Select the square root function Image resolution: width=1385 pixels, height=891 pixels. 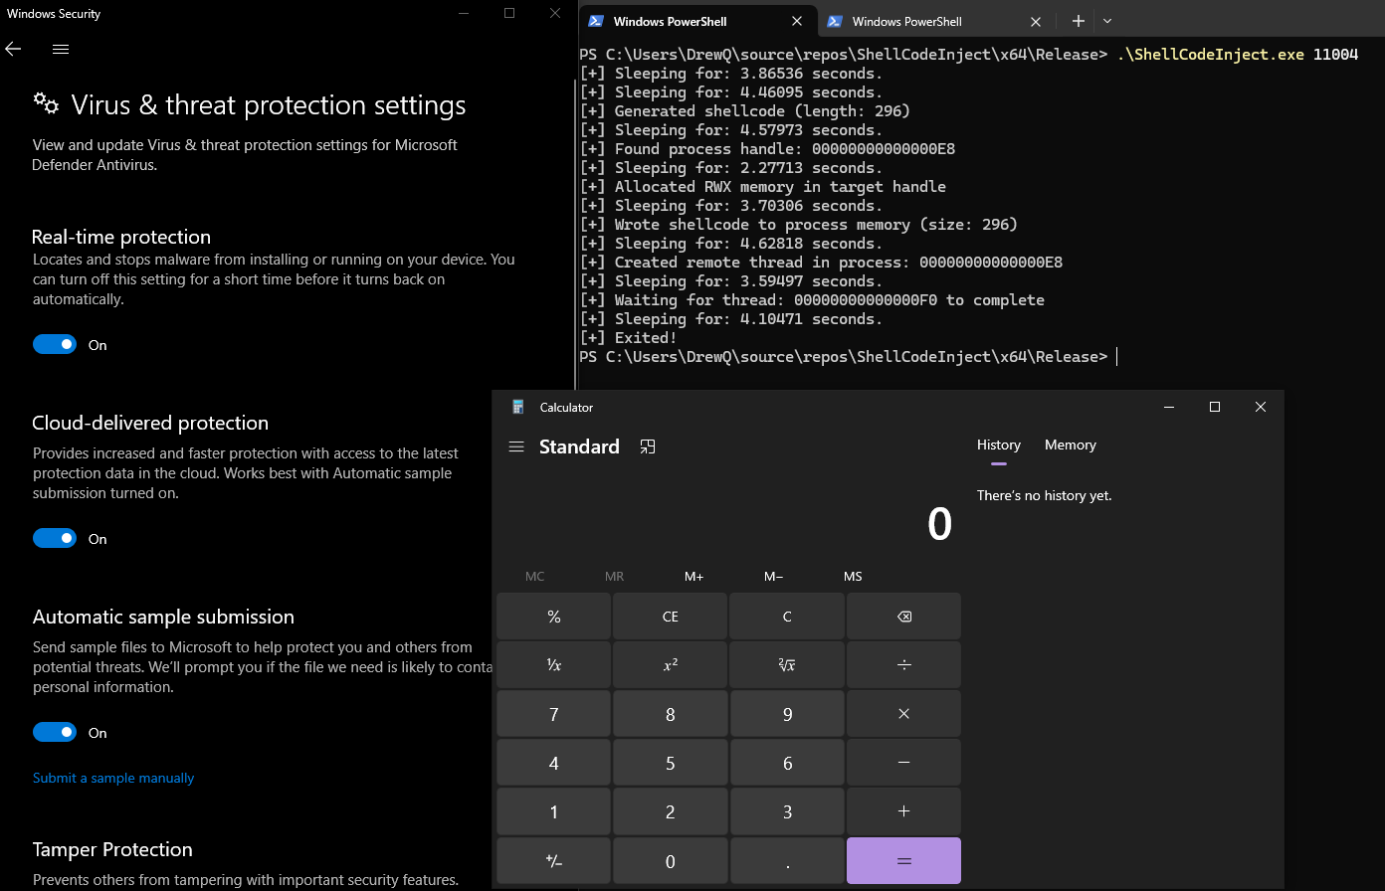[786, 664]
